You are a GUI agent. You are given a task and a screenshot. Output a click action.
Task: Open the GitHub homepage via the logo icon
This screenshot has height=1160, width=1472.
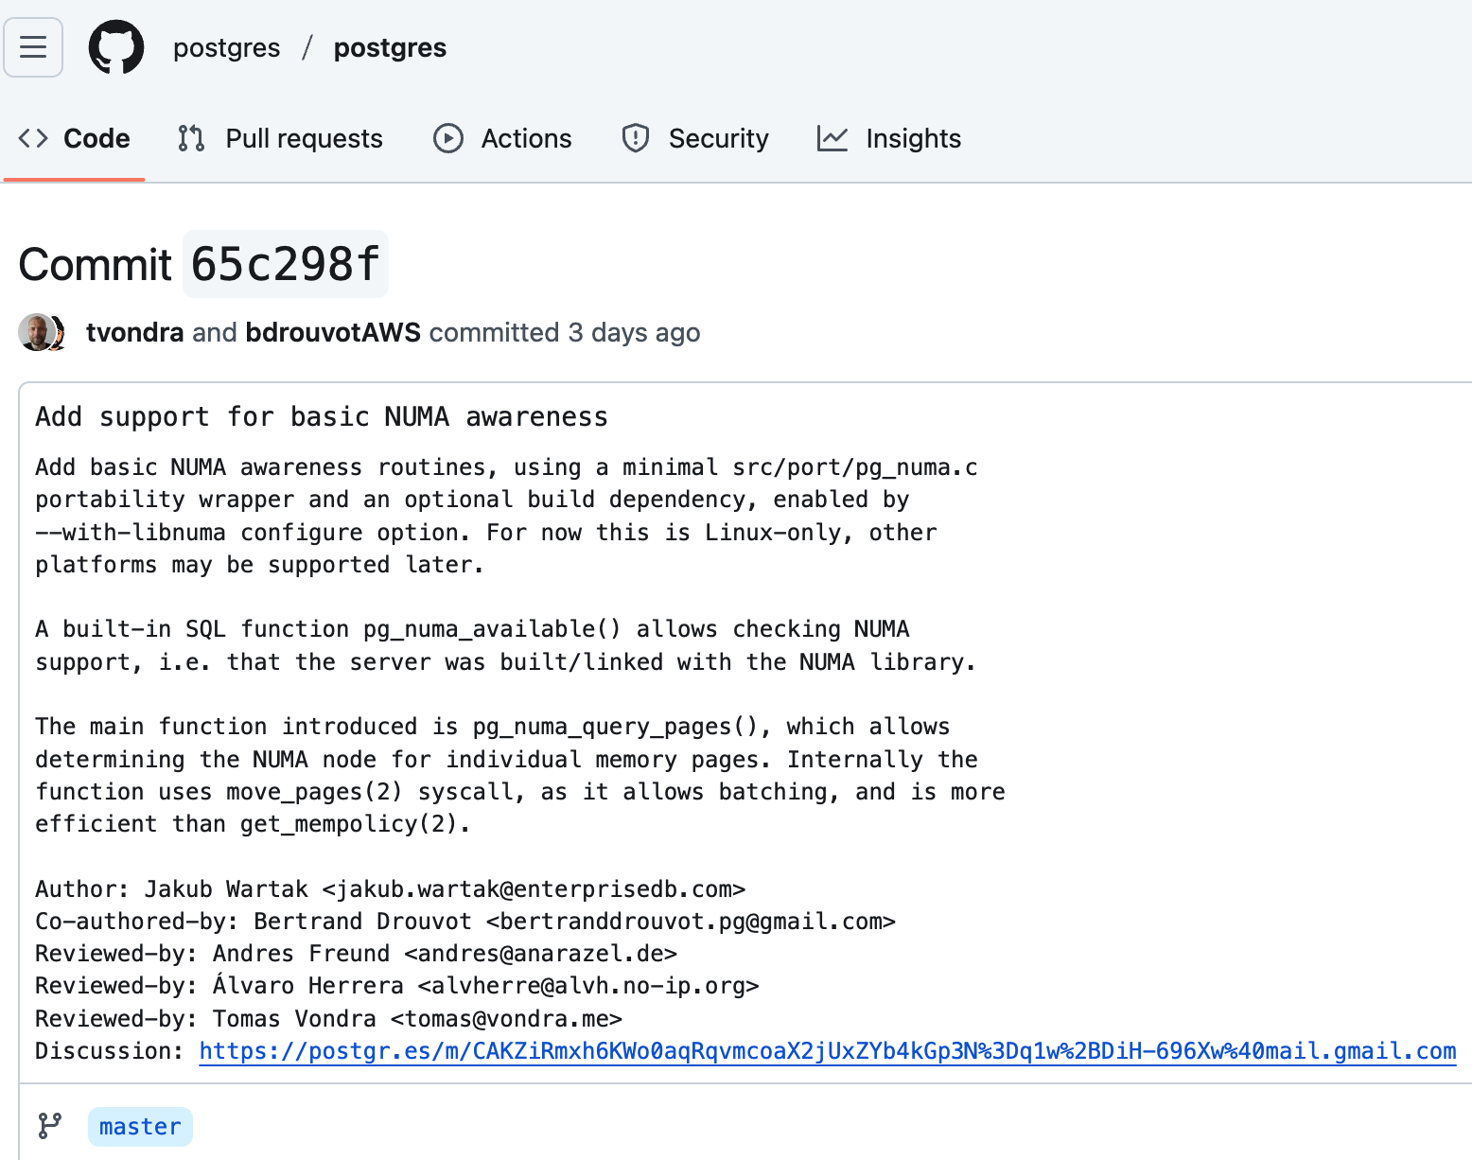click(115, 46)
